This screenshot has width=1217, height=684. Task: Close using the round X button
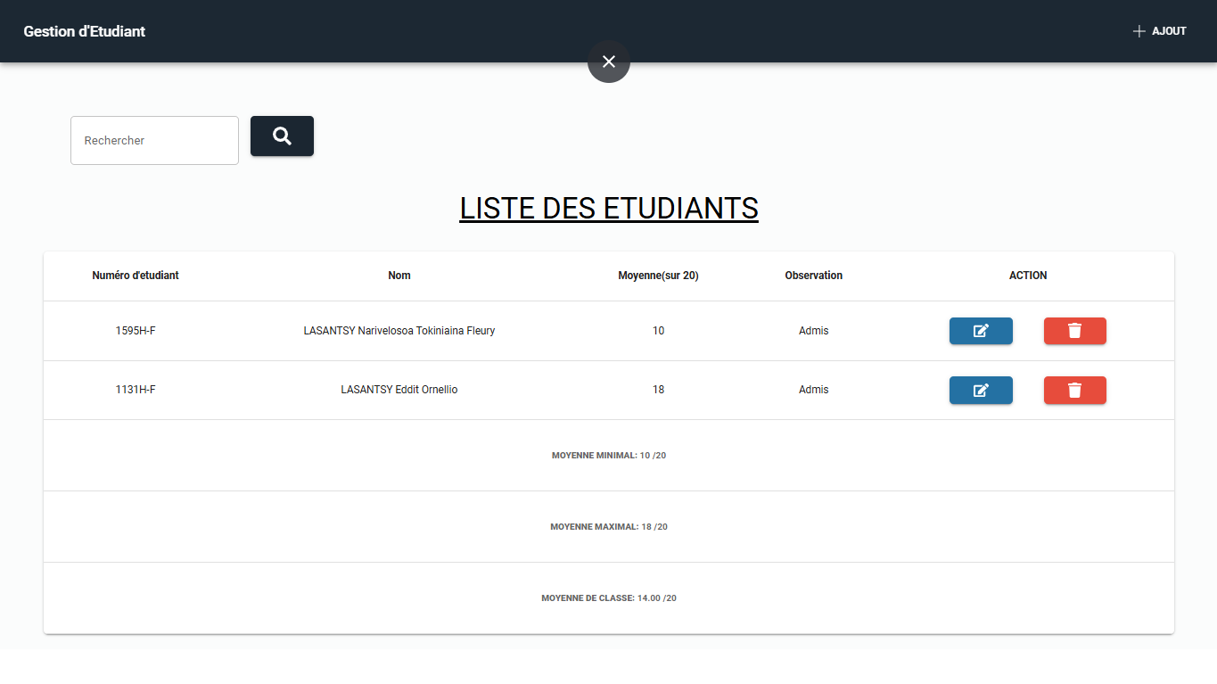coord(609,62)
